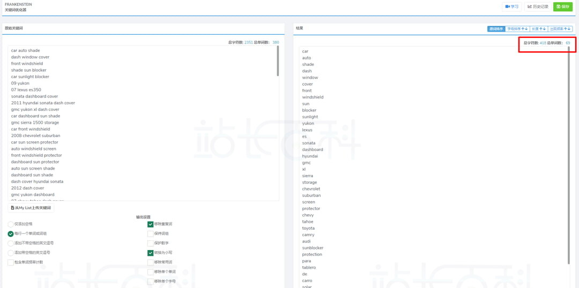579x288 pixels.
Task: Click the 学习 video tutorial button
Action: [x=512, y=6]
